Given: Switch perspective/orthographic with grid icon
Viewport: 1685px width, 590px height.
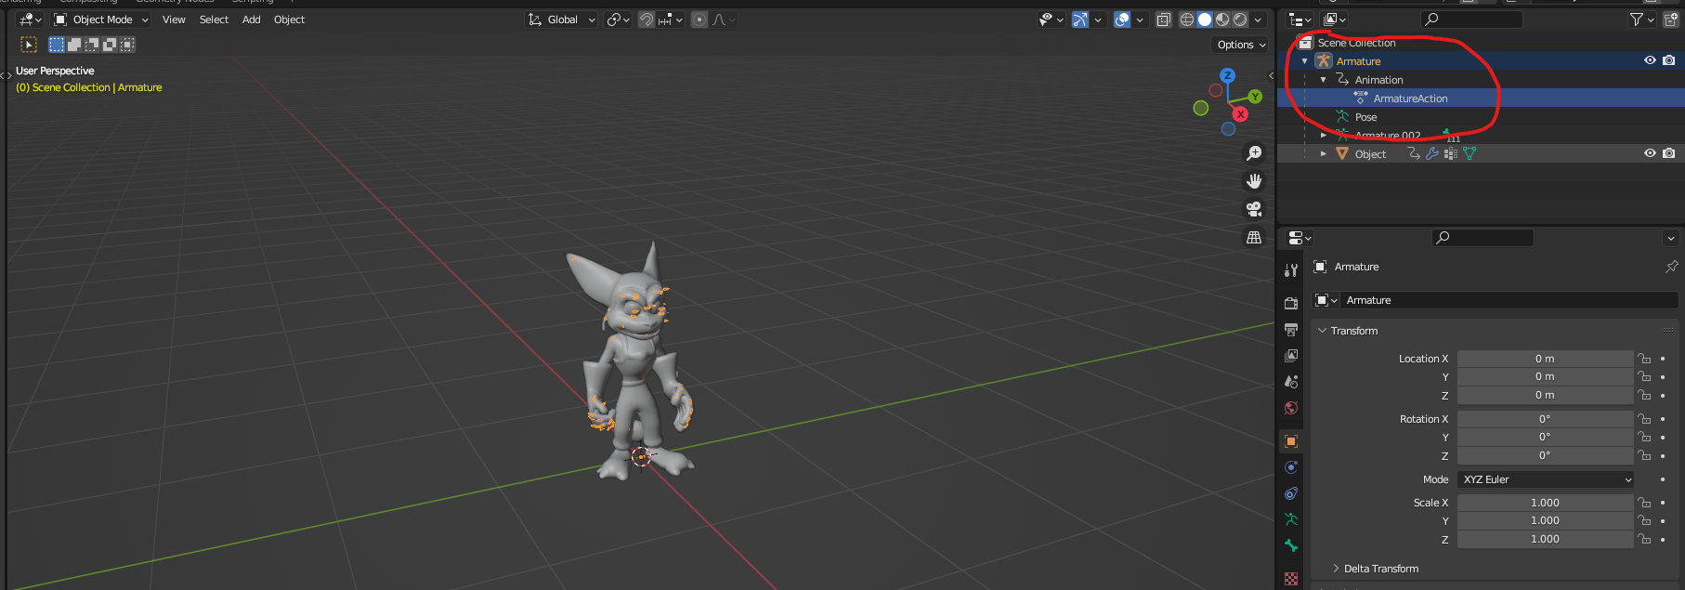Looking at the screenshot, I should [1254, 237].
